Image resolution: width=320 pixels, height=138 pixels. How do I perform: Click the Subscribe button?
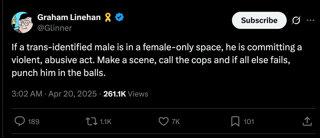click(259, 20)
